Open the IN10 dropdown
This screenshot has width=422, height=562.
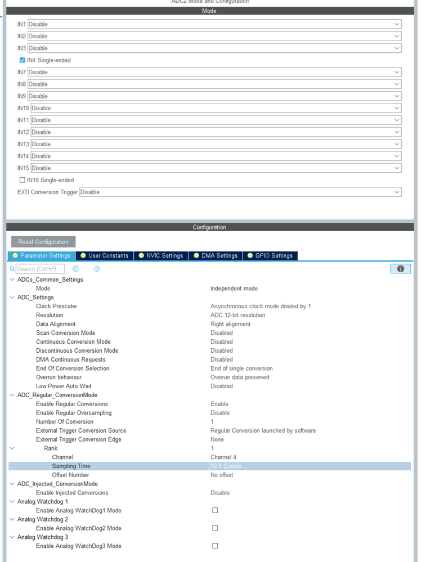coord(216,108)
